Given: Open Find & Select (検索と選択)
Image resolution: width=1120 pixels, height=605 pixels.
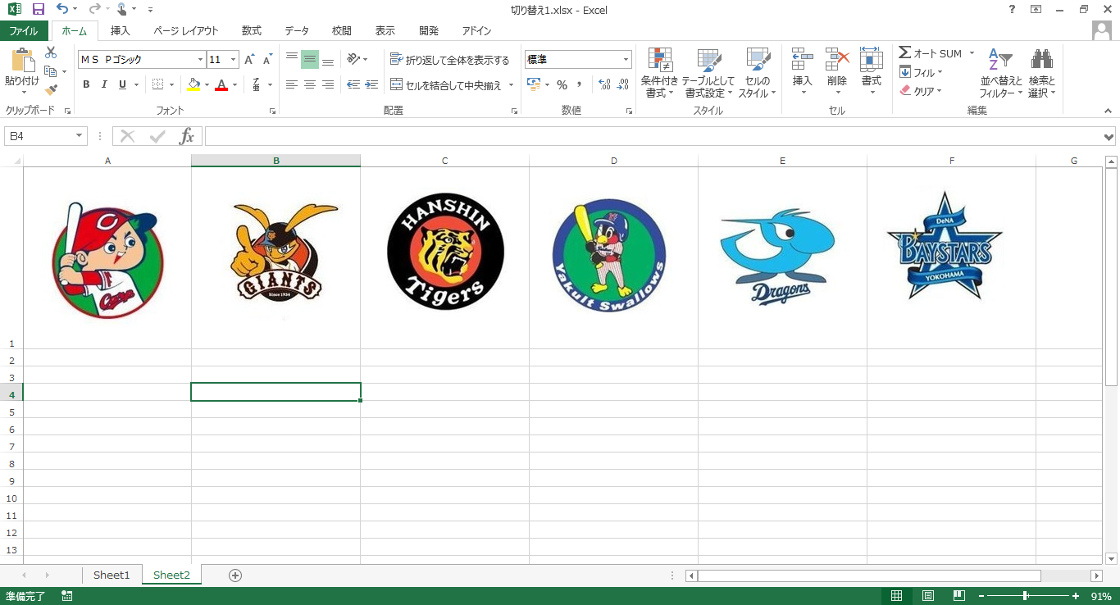Looking at the screenshot, I should point(1042,73).
